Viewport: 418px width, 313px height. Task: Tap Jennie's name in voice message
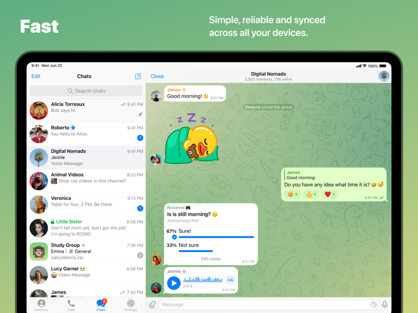click(174, 271)
